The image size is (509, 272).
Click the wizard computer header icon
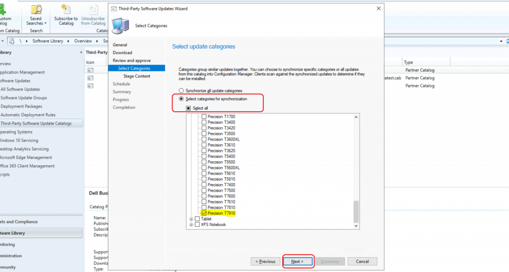120,26
